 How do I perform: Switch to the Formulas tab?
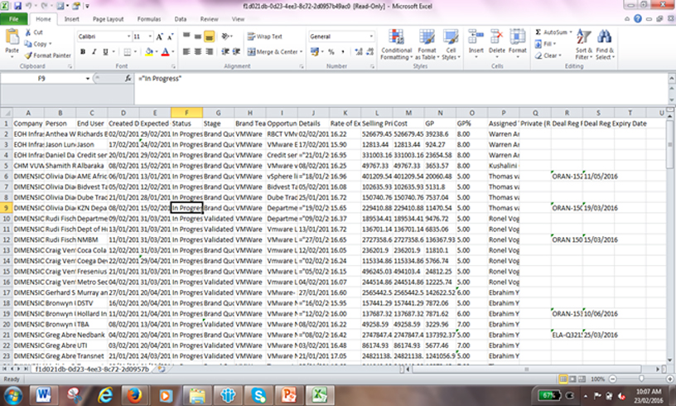[149, 19]
